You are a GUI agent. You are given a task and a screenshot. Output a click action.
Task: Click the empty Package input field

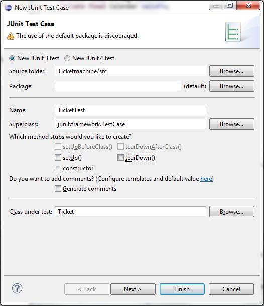click(118, 86)
